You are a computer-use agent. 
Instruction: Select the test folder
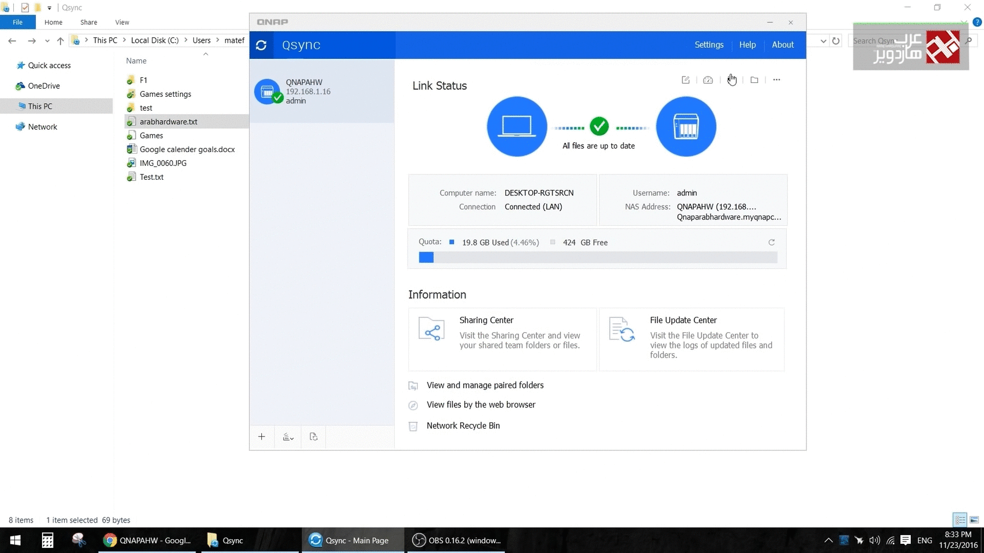point(145,108)
